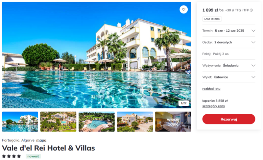Select the round pool thumbnail
The image size is (263, 160).
tap(97, 122)
